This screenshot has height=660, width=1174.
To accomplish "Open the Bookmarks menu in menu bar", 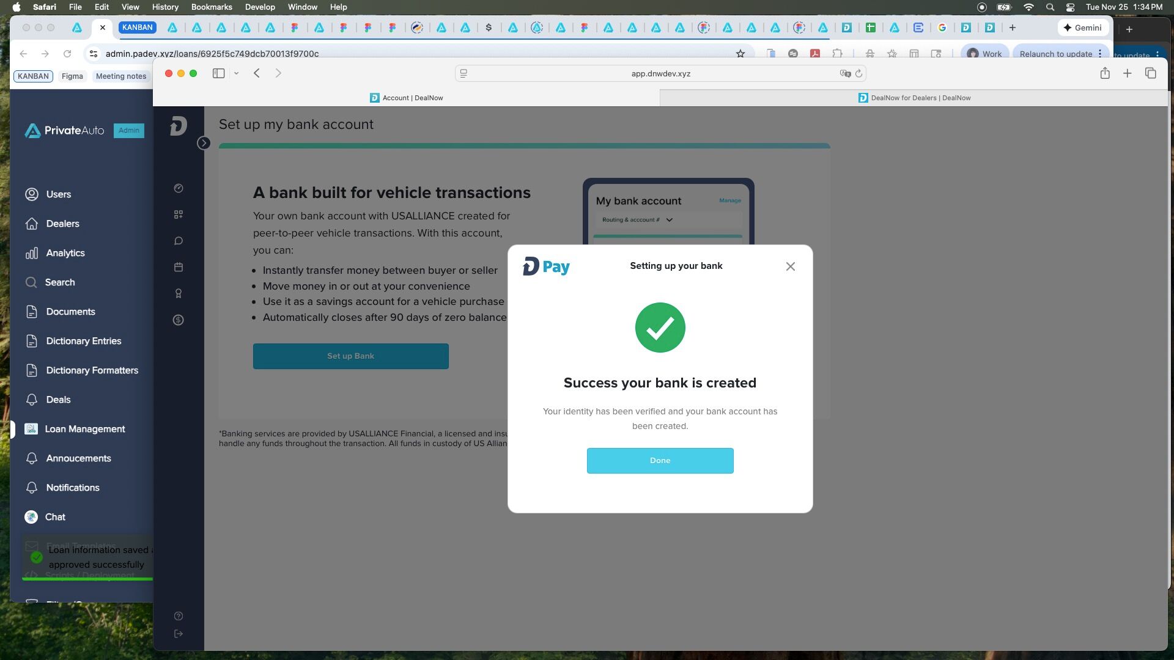I will tap(211, 7).
